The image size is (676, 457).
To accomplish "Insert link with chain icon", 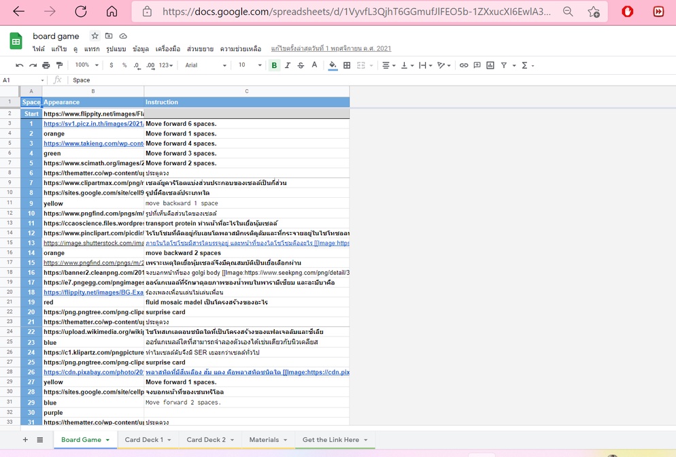I will click(464, 65).
